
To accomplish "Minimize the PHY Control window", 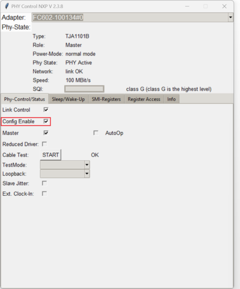I will coord(187,6).
